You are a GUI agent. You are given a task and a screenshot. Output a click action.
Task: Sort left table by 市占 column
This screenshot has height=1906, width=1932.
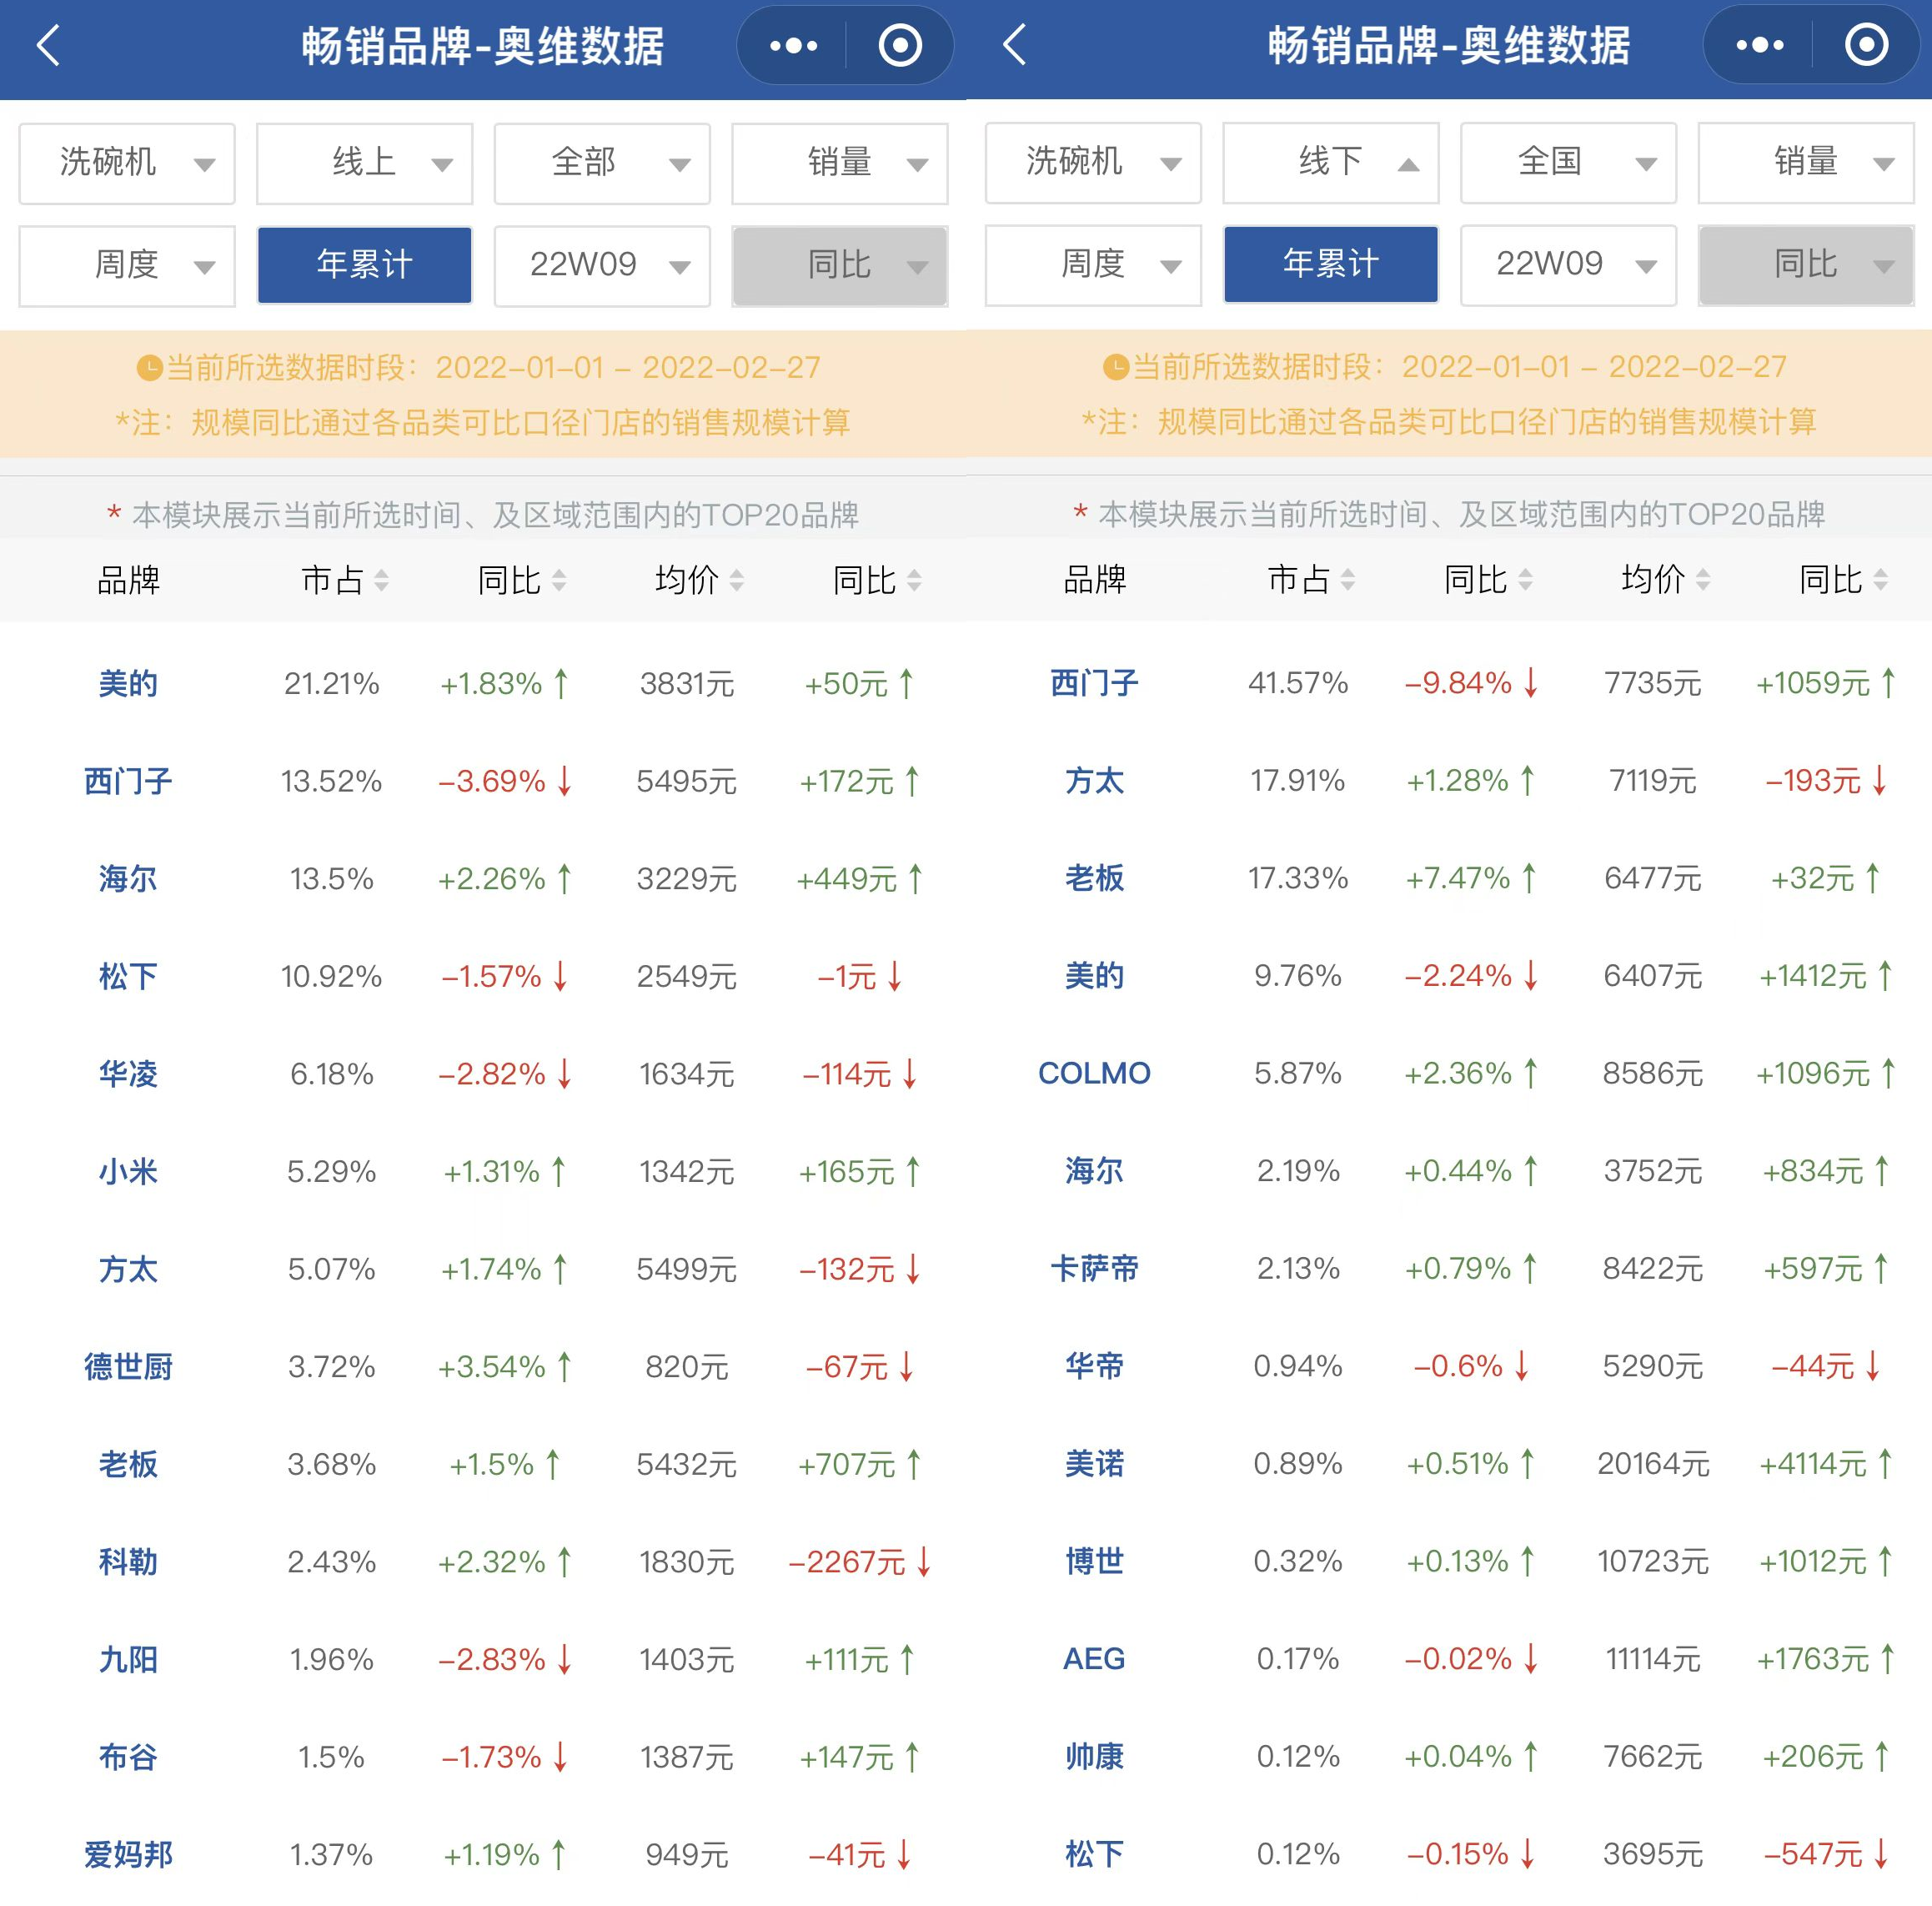[345, 579]
